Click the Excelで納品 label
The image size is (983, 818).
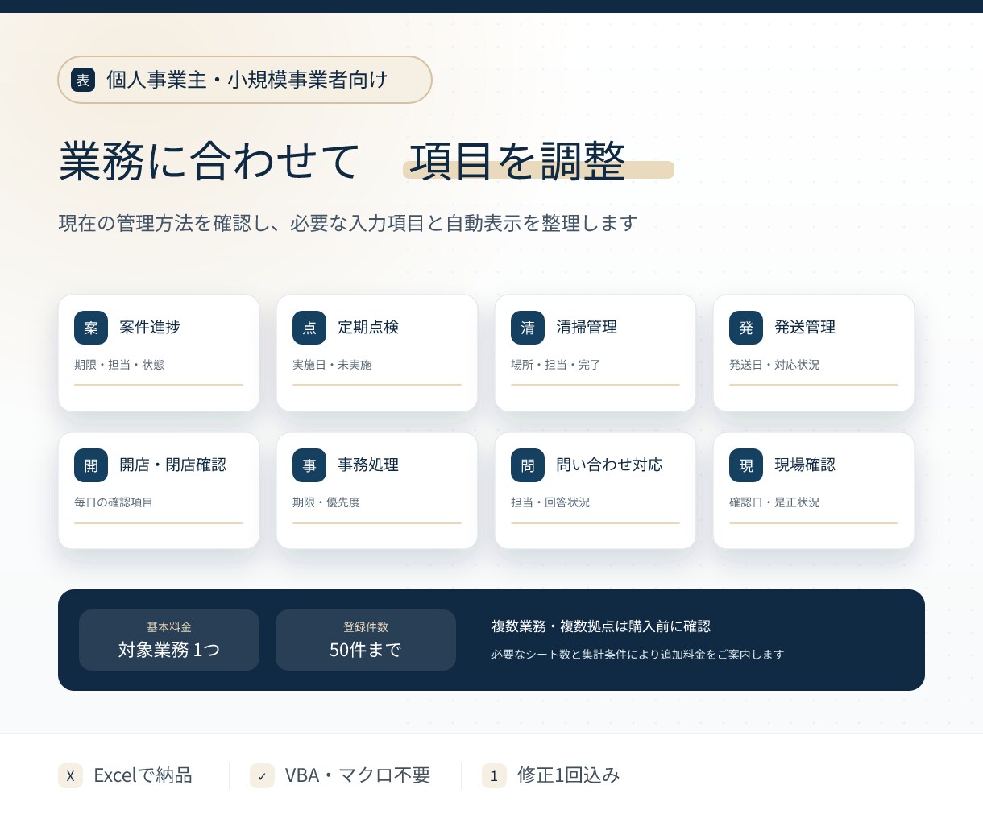(143, 775)
